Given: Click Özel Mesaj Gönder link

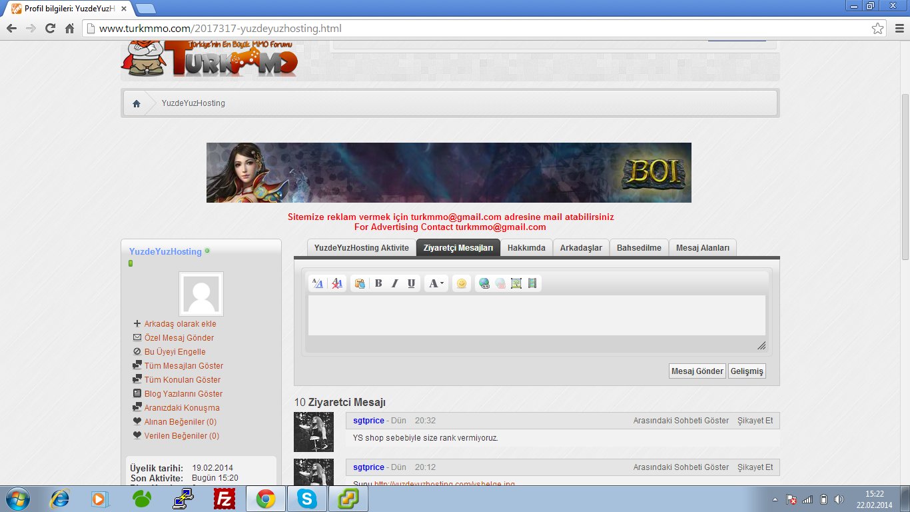Looking at the screenshot, I should click(x=179, y=338).
